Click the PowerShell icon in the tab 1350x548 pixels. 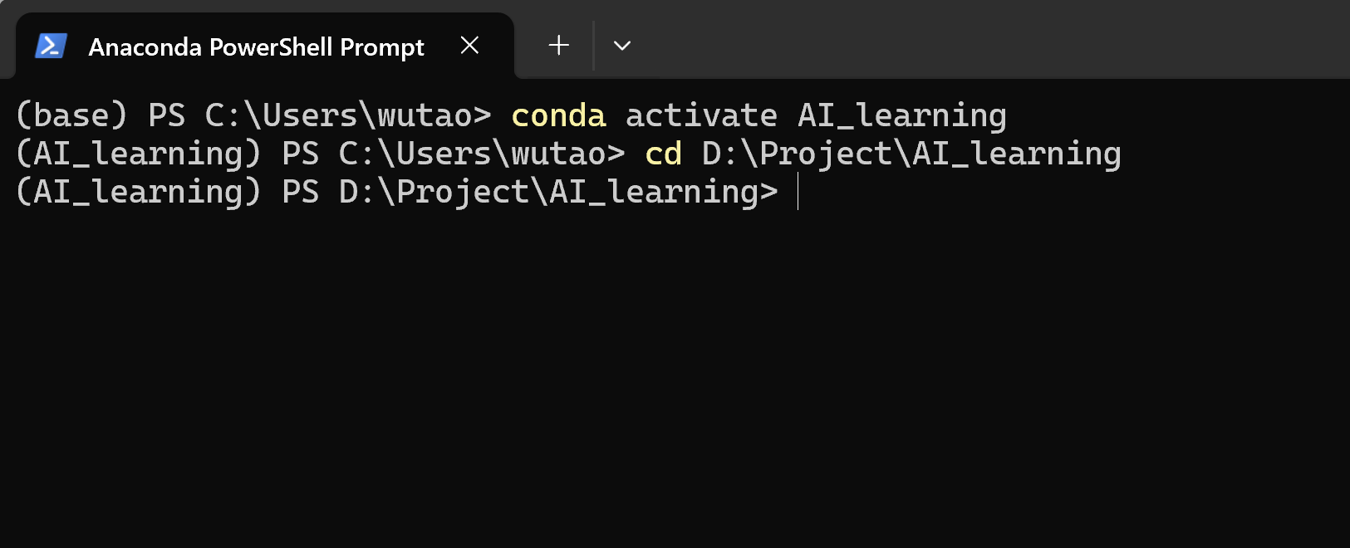(x=51, y=46)
